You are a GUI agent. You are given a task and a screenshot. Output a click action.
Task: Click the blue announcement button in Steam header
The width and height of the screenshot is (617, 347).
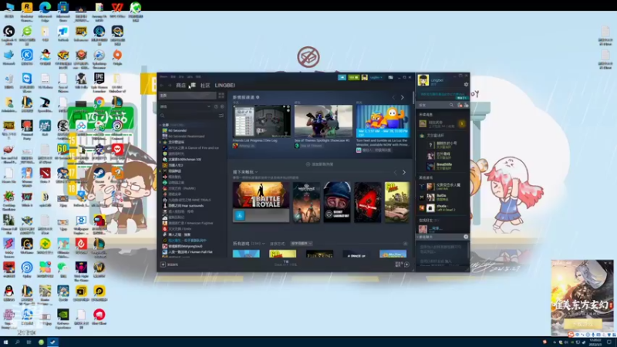(342, 78)
